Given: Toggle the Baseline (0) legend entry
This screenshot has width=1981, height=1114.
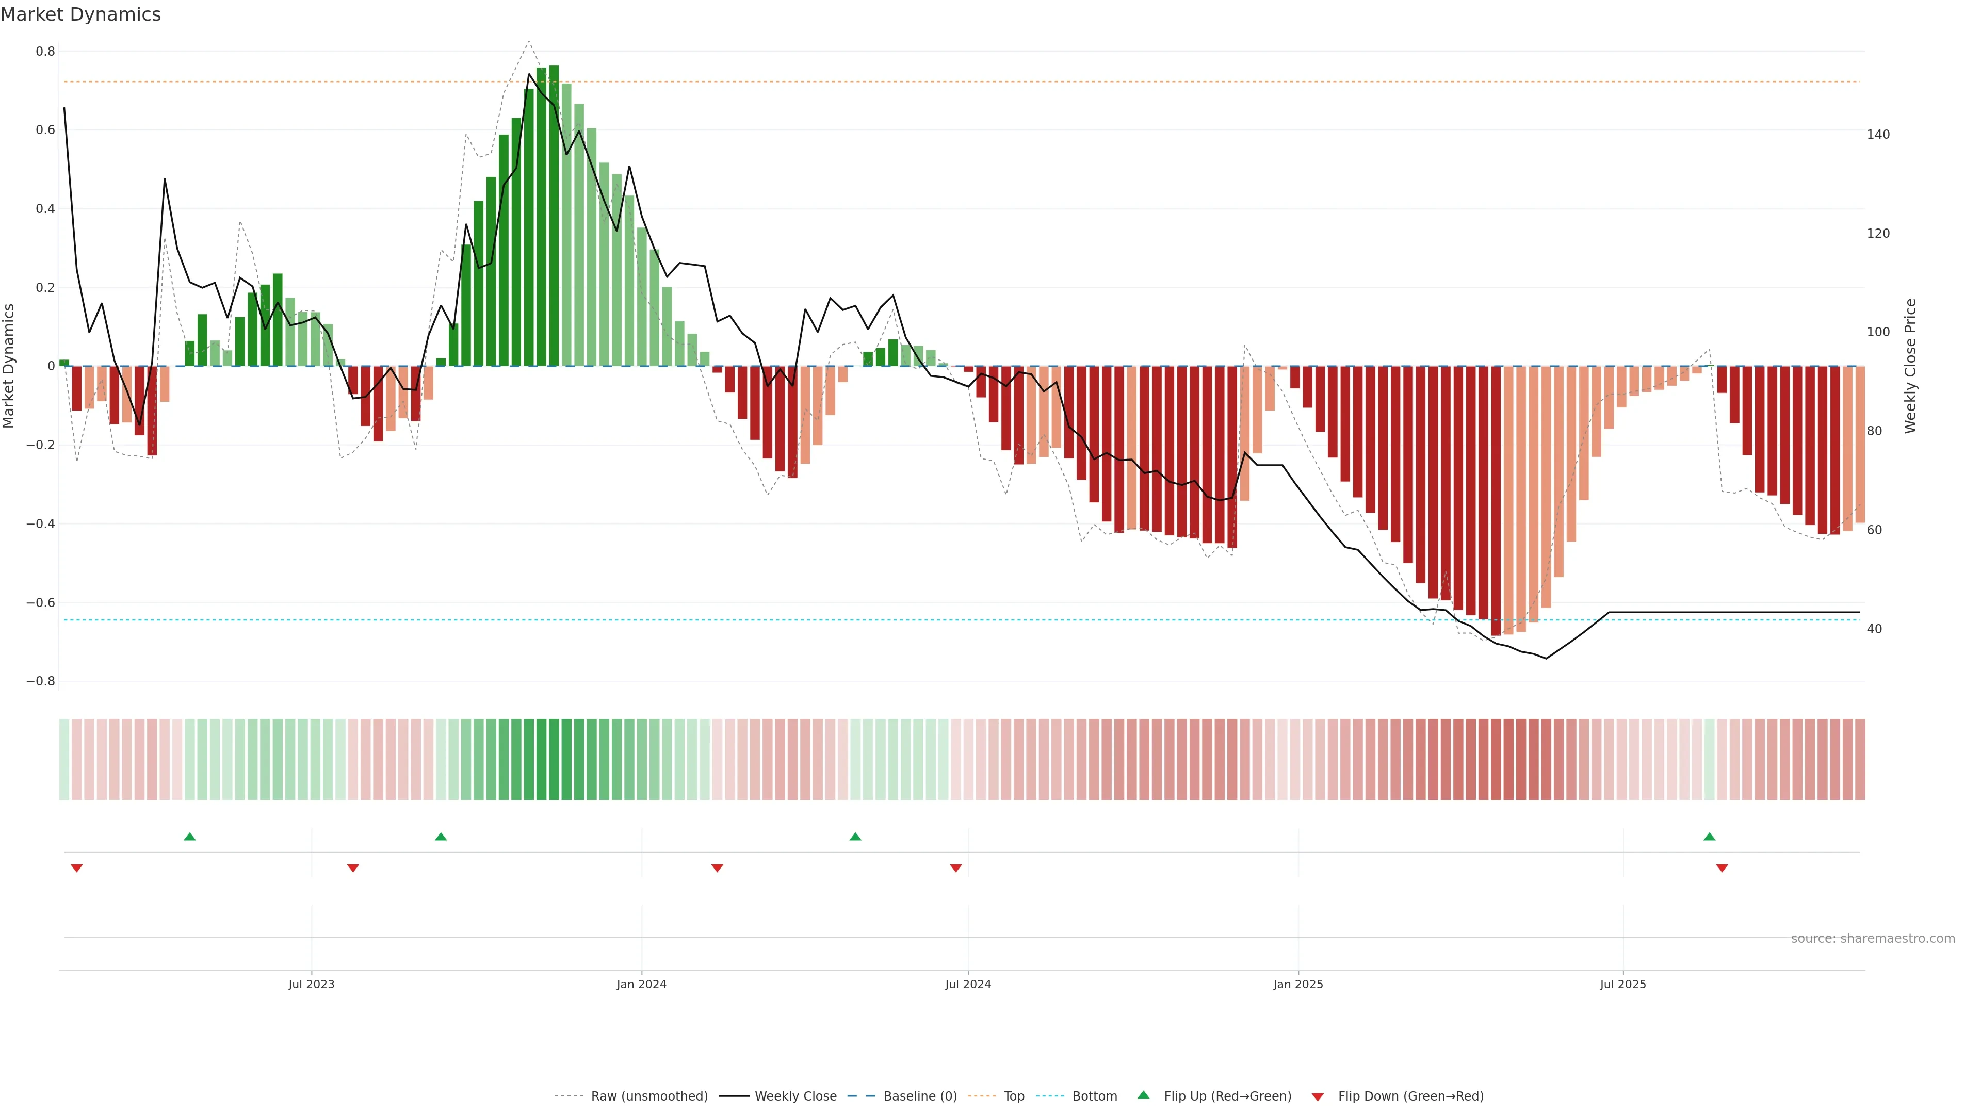Looking at the screenshot, I should pos(920,1095).
